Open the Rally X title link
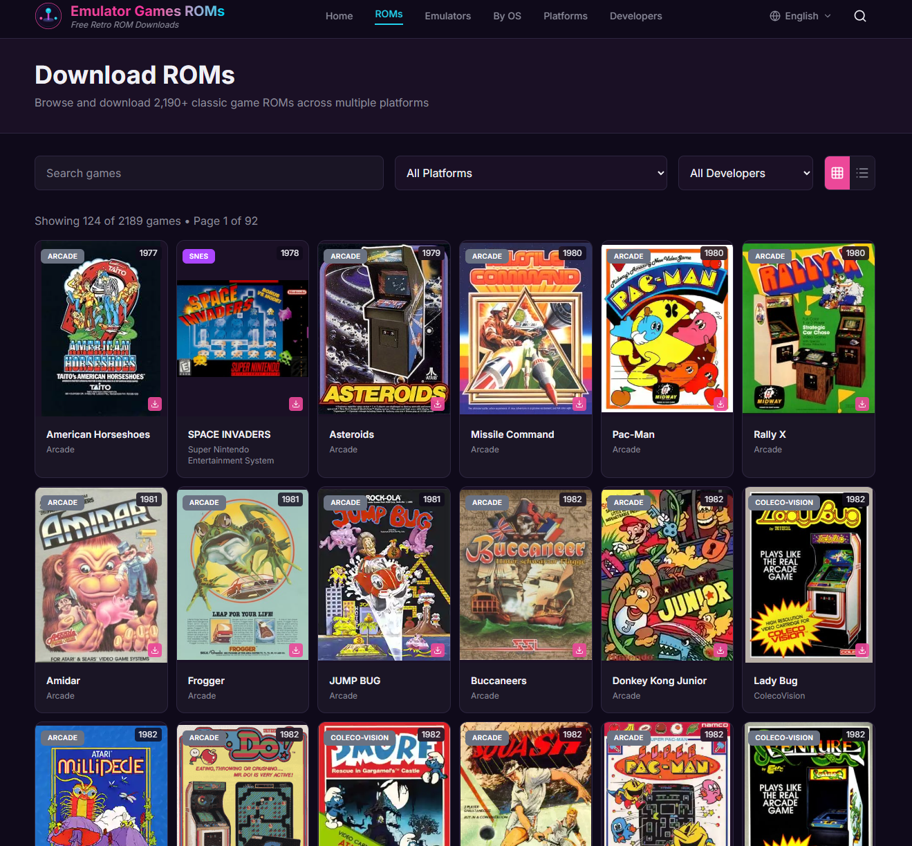The image size is (912, 846). [770, 434]
